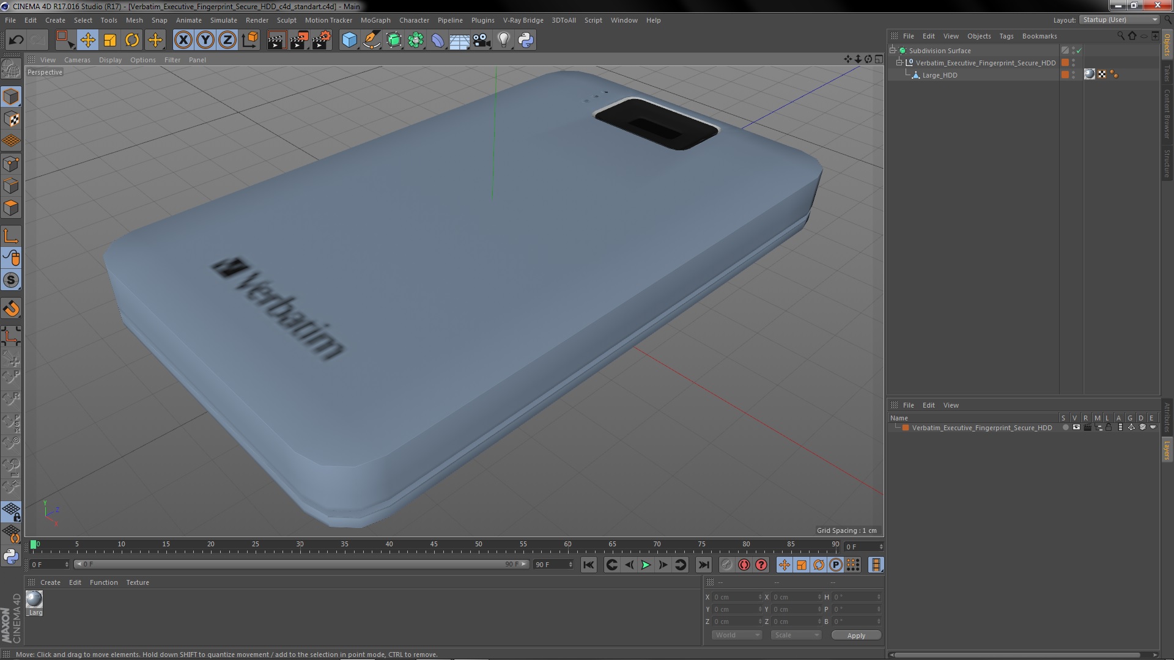
Task: Click X position input field
Action: point(737,597)
